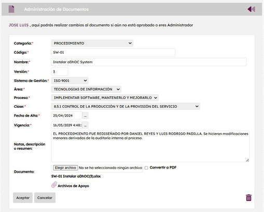Screen dimensions: 264x212
Task: Open the Fecha de Alta date picker button
Action: click(85, 116)
